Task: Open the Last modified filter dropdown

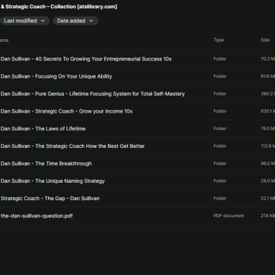Action: pyautogui.click(x=24, y=21)
